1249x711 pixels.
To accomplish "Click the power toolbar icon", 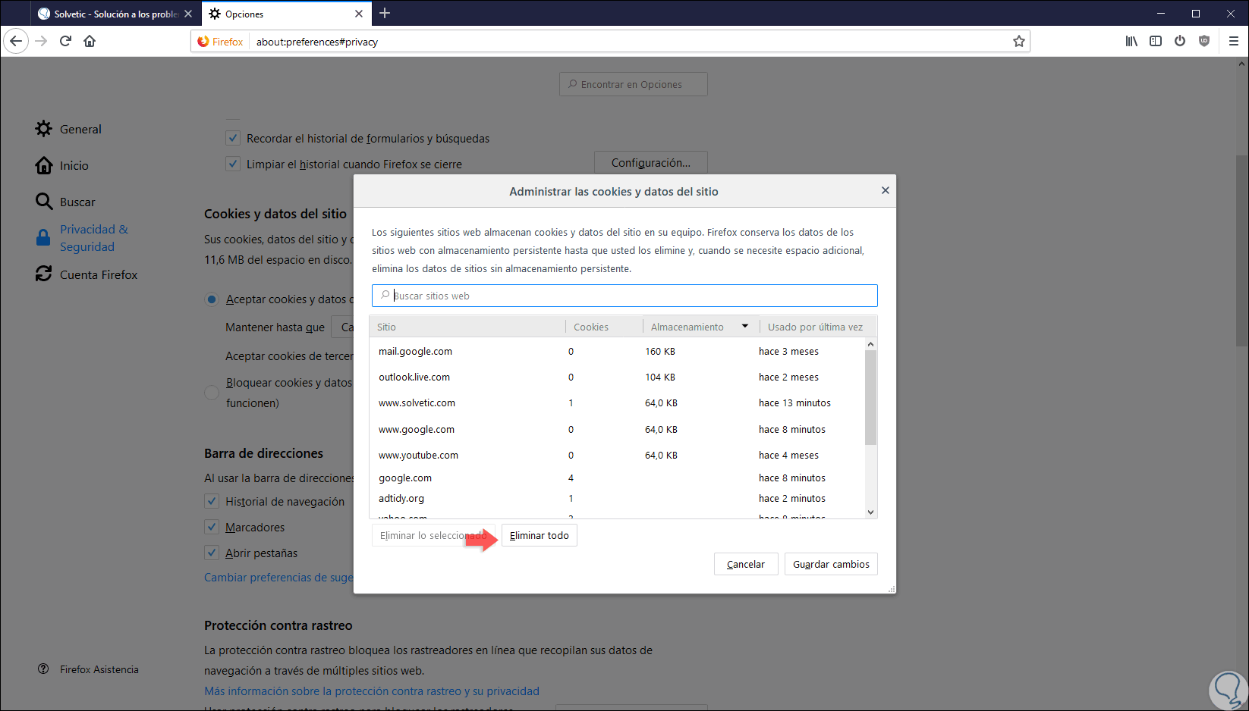I will [x=1180, y=41].
